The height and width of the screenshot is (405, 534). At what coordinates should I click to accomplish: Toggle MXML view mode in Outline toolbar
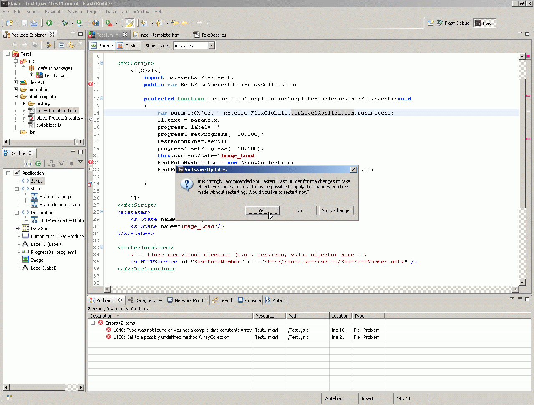pos(28,163)
